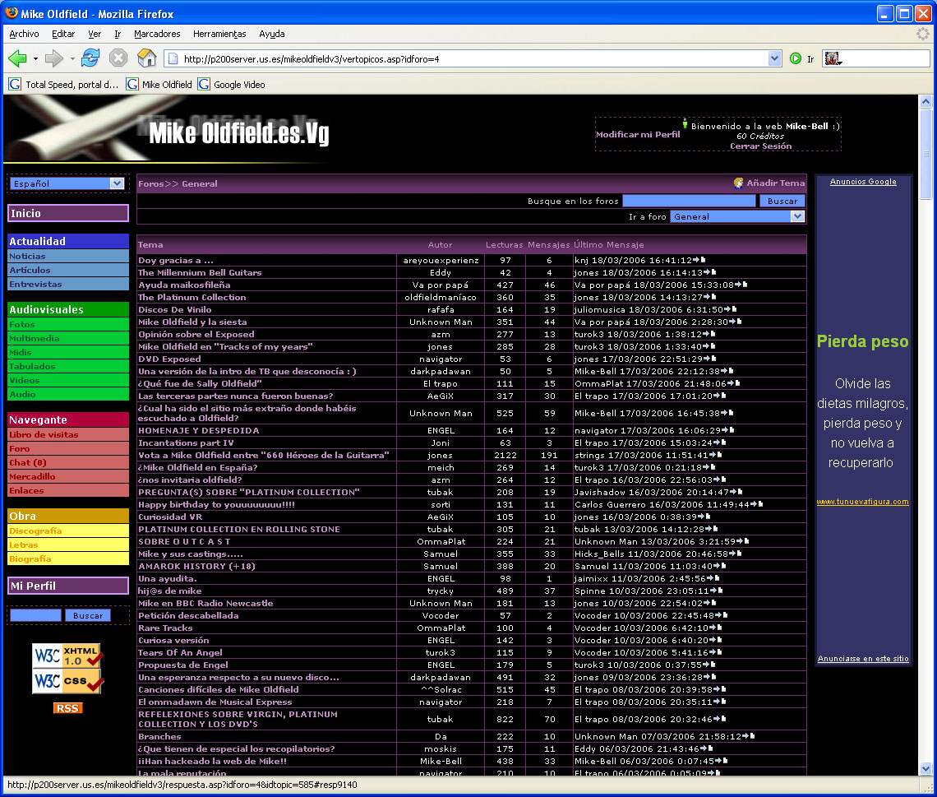Open the address bar history dropdown arrow
937x797 pixels.
click(x=774, y=58)
